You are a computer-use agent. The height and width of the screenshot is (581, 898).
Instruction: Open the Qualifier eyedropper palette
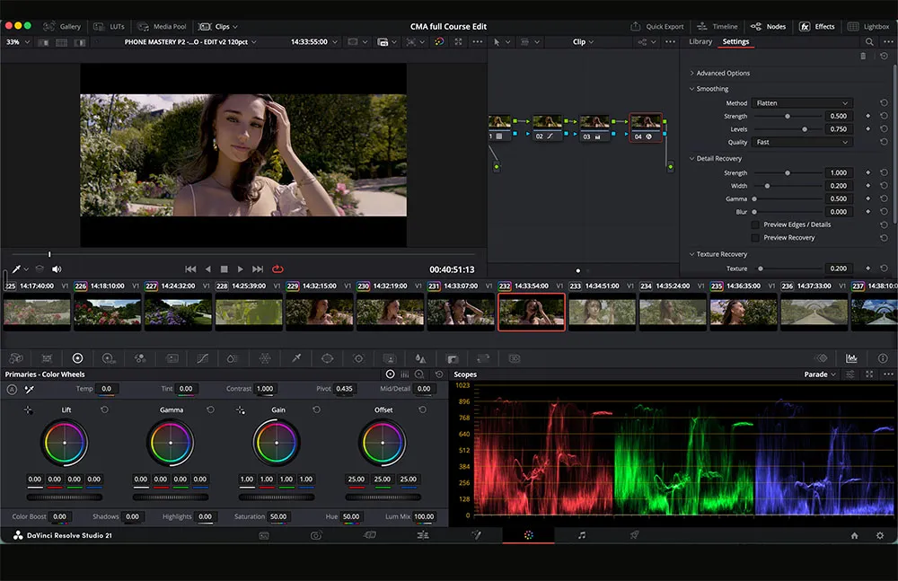tap(296, 358)
